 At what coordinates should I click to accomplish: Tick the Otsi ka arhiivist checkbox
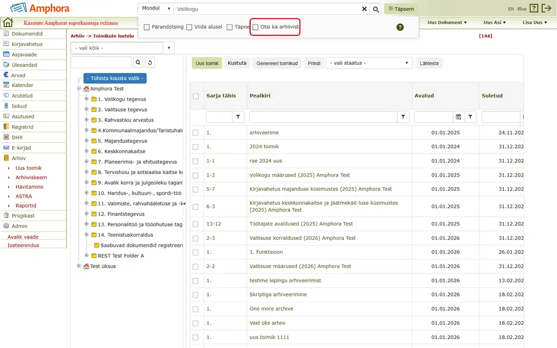point(255,27)
